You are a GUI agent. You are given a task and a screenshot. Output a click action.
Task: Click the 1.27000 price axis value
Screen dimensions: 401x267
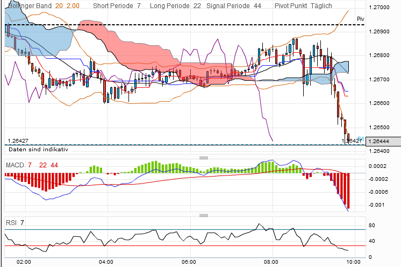tap(379, 8)
